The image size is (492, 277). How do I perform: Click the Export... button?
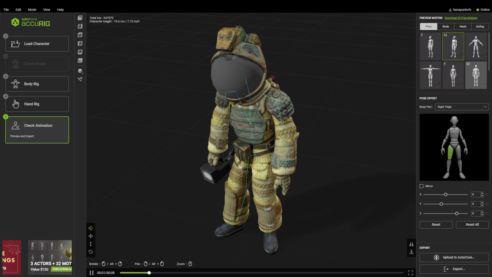454,269
